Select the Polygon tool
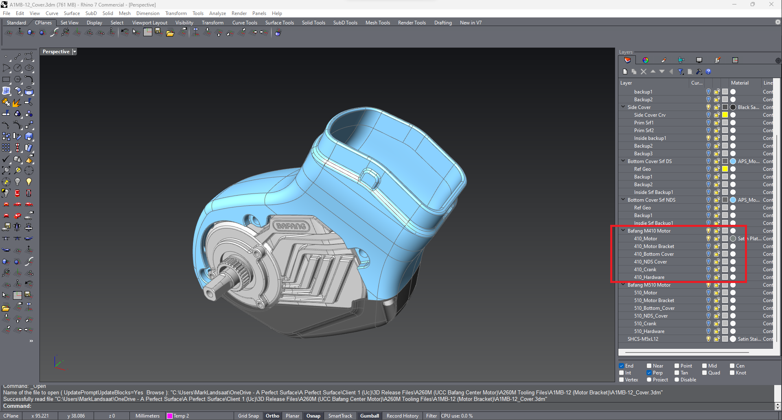The height and width of the screenshot is (420, 782). pos(18,79)
